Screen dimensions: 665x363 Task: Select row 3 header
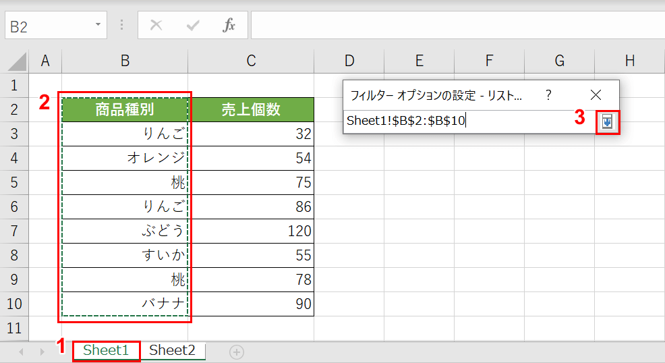(x=14, y=134)
